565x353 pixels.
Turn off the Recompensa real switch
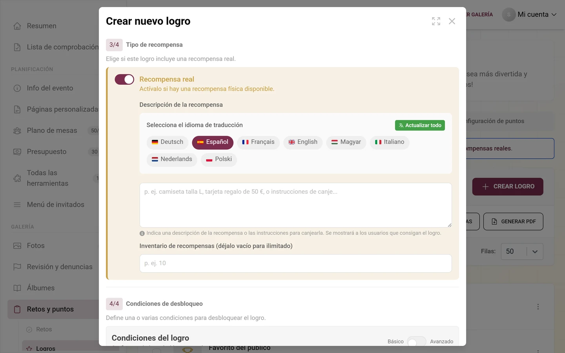coord(124,79)
